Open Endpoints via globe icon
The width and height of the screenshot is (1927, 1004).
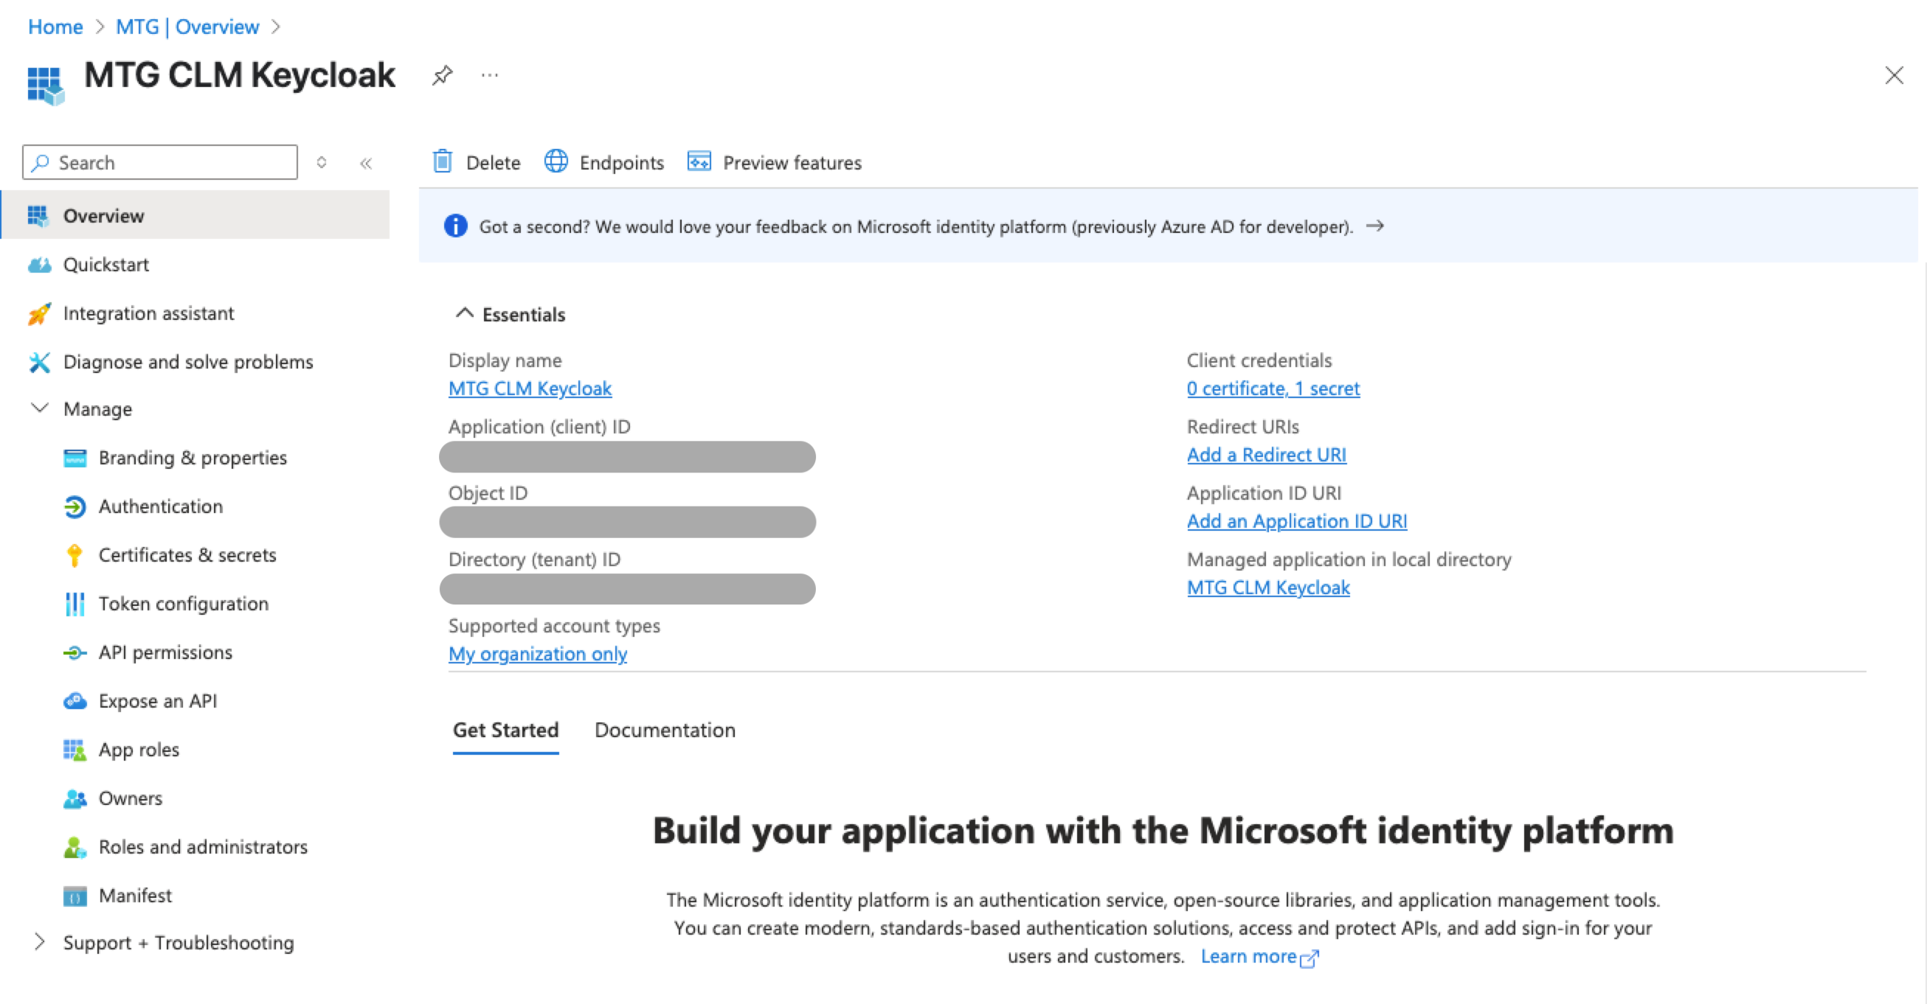(556, 161)
